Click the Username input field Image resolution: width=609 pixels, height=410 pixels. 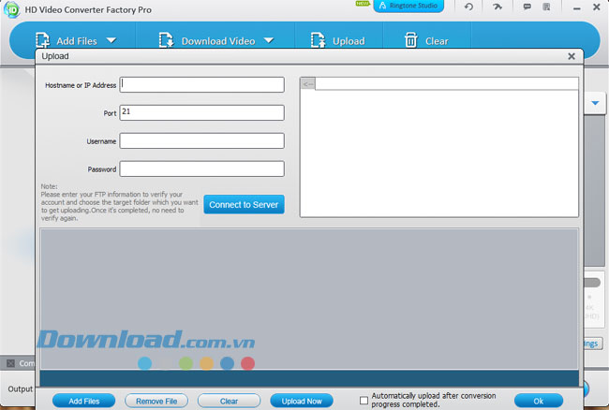pyautogui.click(x=202, y=140)
